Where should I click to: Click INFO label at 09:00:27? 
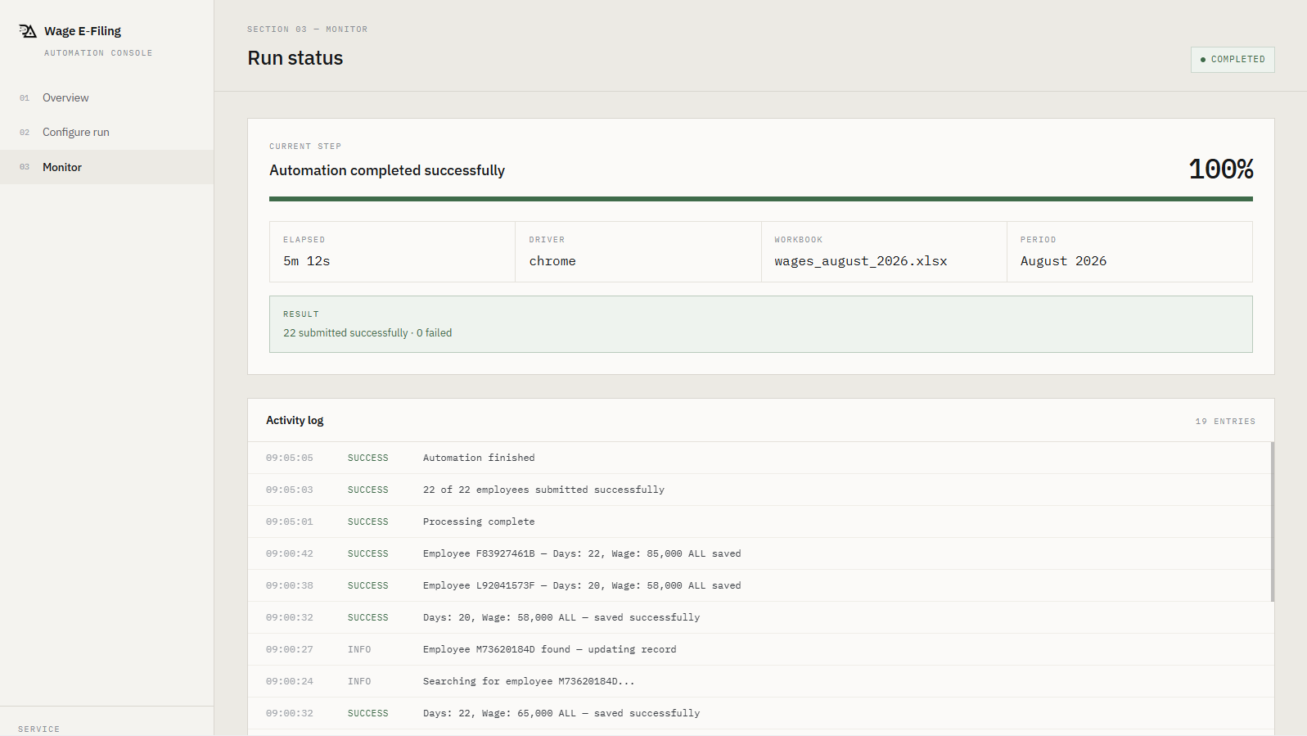(359, 650)
